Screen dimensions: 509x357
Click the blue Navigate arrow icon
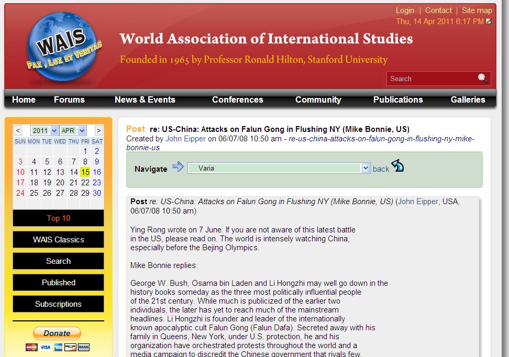(178, 167)
